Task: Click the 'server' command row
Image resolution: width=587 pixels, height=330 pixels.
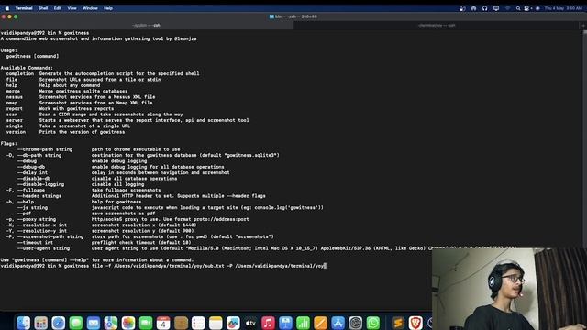Action: pos(127,120)
